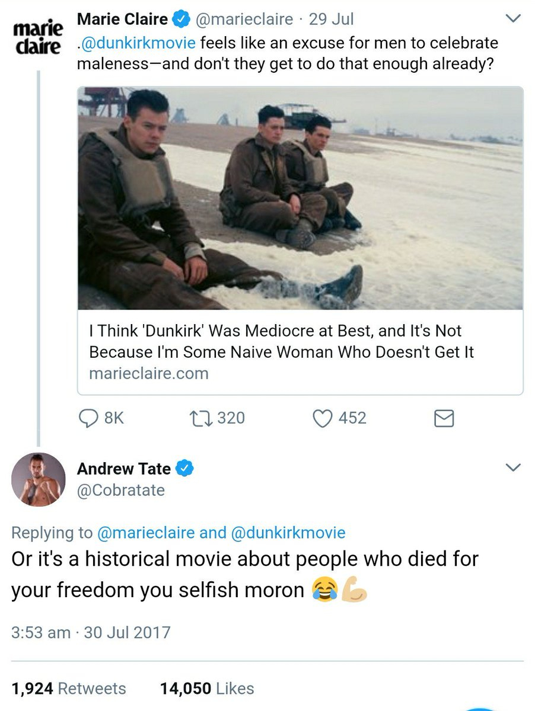Expand the Marie Claire tweet options chevron
535x711 pixels.
coord(511,19)
